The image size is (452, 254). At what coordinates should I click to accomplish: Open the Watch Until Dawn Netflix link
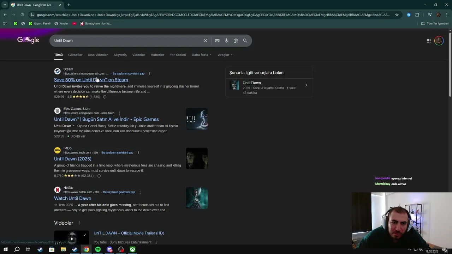point(73,198)
